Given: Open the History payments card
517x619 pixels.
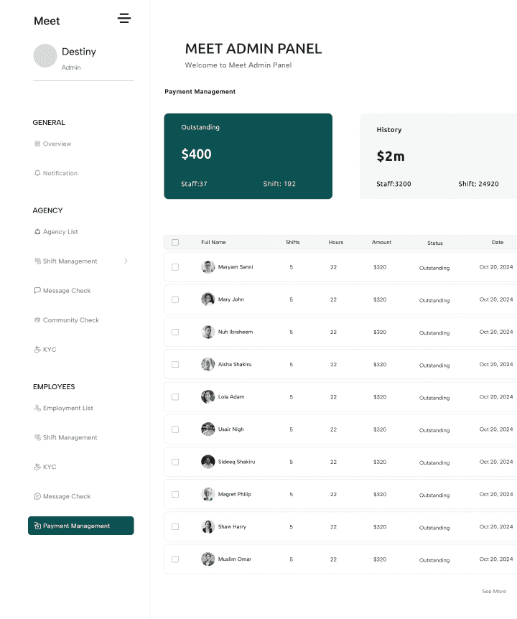Looking at the screenshot, I should pyautogui.click(x=438, y=156).
